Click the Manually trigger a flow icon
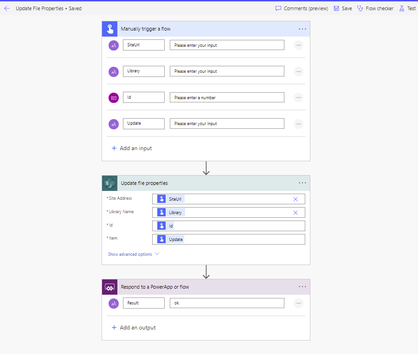Viewport: 418px width, 354px height. [109, 29]
